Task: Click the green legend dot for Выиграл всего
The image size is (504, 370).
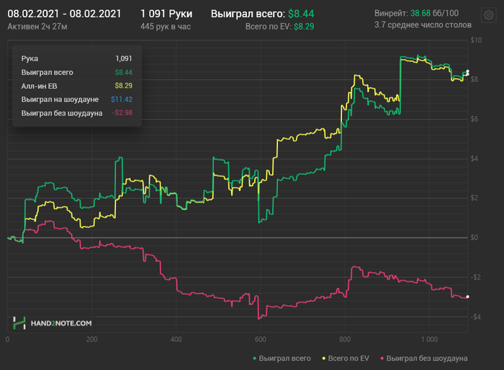Action: 255,358
